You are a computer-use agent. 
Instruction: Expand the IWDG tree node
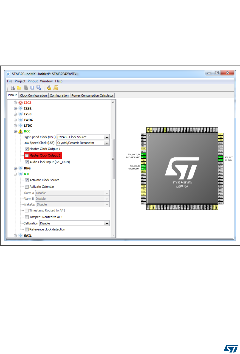15,120
